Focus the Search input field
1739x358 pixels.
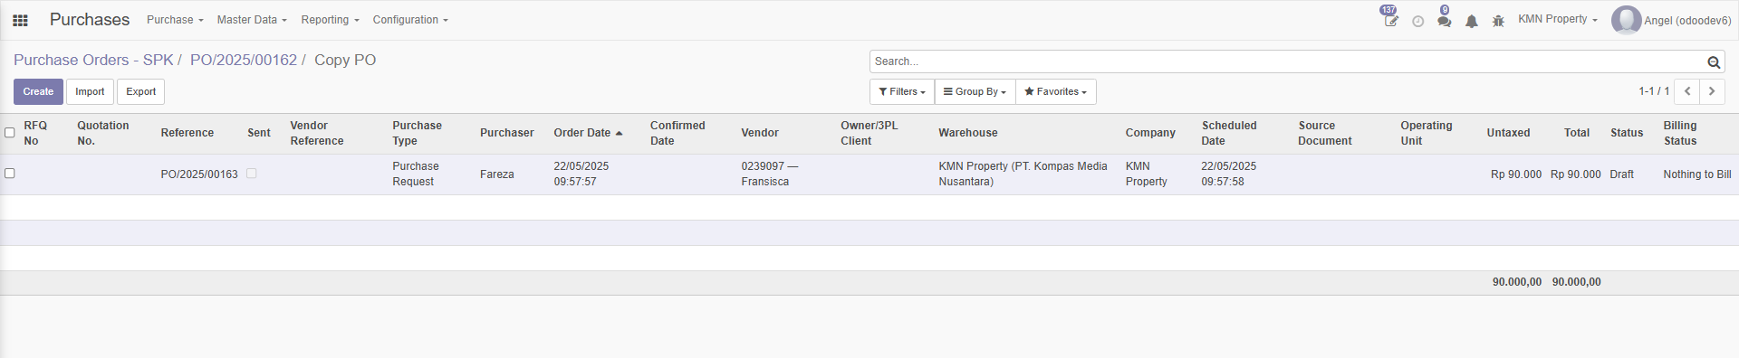(x=1286, y=61)
